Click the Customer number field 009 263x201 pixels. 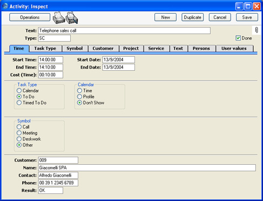coord(58,160)
